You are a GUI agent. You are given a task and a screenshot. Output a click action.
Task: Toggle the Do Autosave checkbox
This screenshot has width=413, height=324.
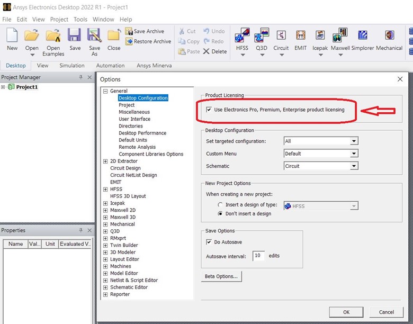[209, 242]
